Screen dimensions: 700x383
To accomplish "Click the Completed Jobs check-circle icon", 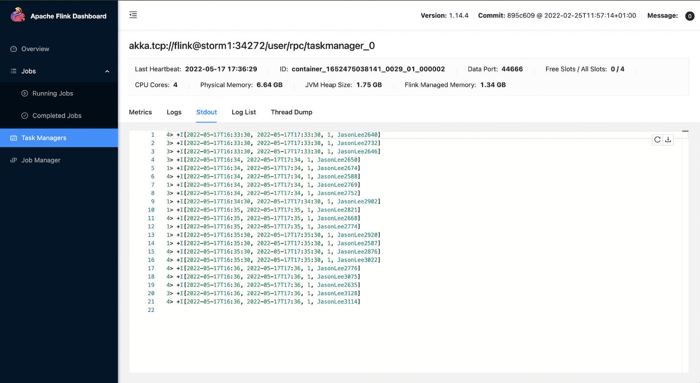I will 25,116.
